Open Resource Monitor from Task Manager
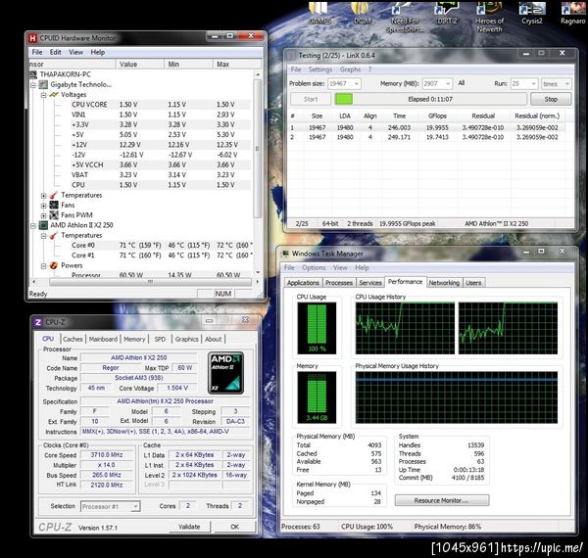The image size is (588, 558). coord(441,500)
